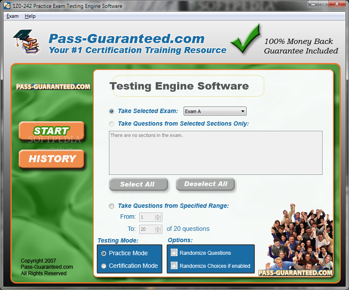Viewport: 349px width, 290px height.
Task: Click the Select All sections button
Action: tap(138, 184)
